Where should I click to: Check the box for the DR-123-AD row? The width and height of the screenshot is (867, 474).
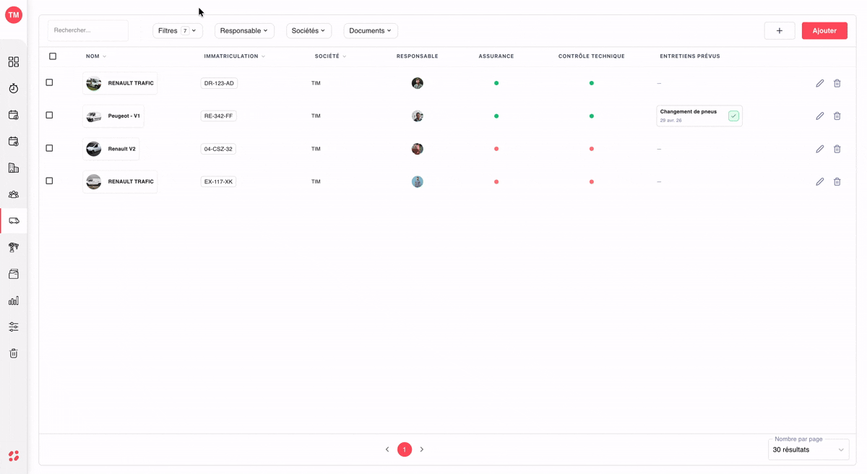tap(49, 82)
